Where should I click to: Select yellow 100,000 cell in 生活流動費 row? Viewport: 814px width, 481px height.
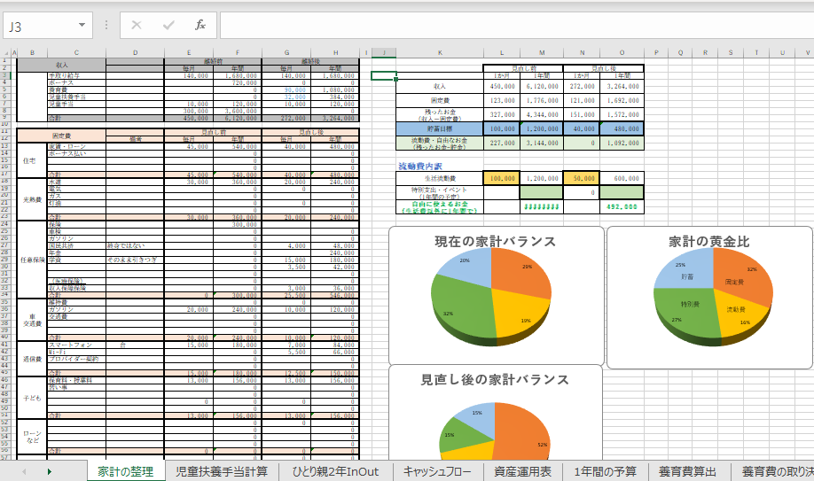click(x=502, y=179)
